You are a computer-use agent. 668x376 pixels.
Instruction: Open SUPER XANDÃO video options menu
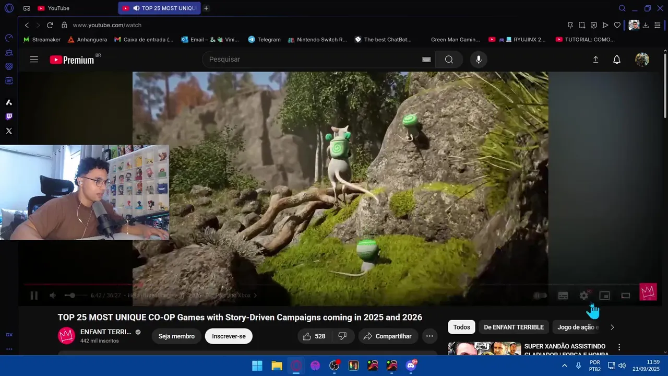pos(619,347)
